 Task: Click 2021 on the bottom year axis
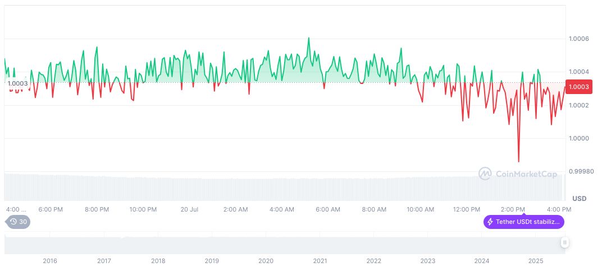point(320,261)
